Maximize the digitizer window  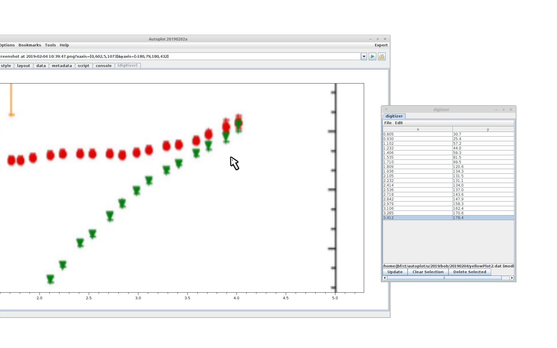pyautogui.click(x=504, y=110)
